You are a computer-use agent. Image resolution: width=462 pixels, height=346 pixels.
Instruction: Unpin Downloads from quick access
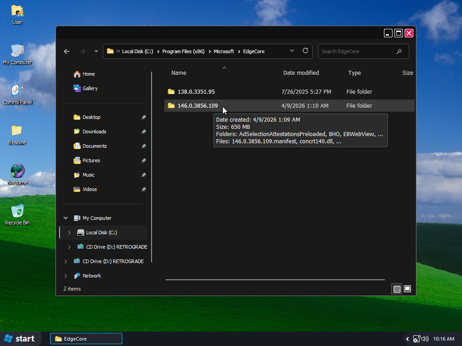click(143, 132)
